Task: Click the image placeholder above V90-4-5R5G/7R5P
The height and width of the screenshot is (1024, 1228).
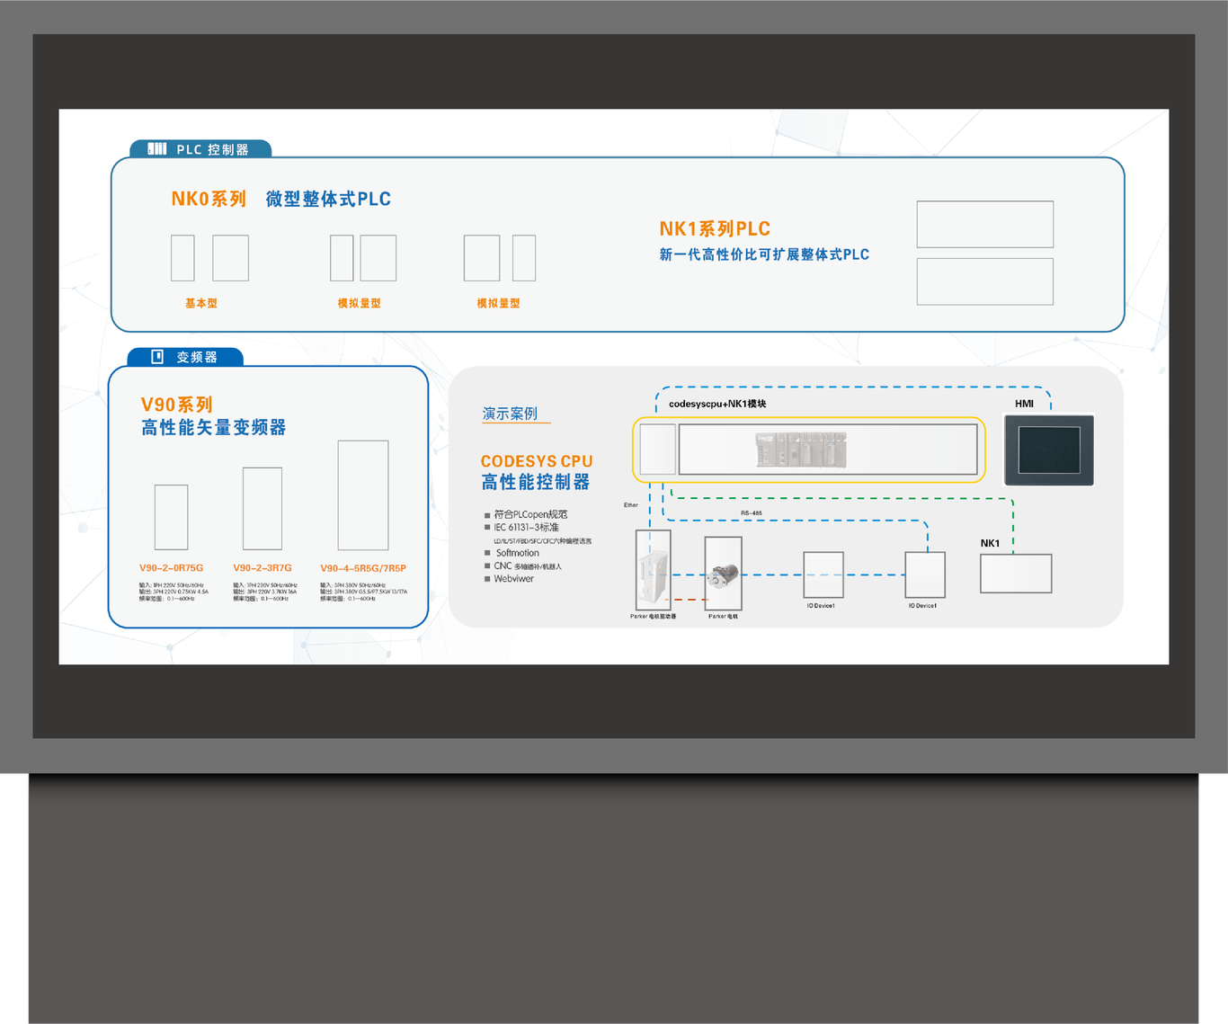Action: tap(363, 494)
